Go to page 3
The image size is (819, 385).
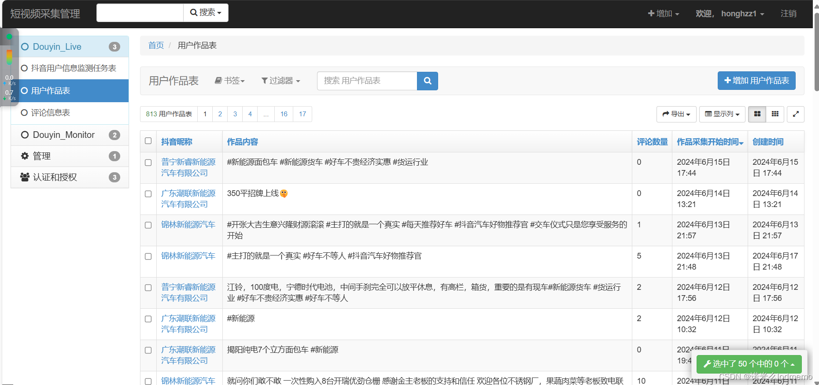[235, 114]
